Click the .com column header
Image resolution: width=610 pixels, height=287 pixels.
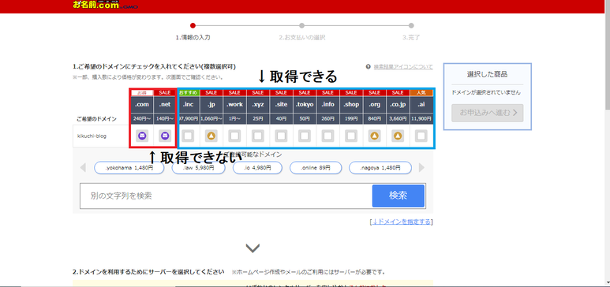(142, 104)
